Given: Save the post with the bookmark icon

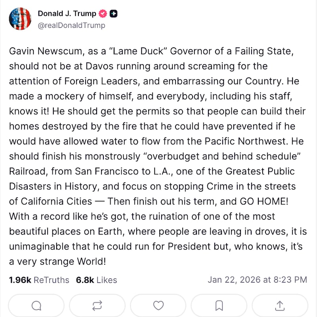Looking at the screenshot, I should (x=219, y=305).
